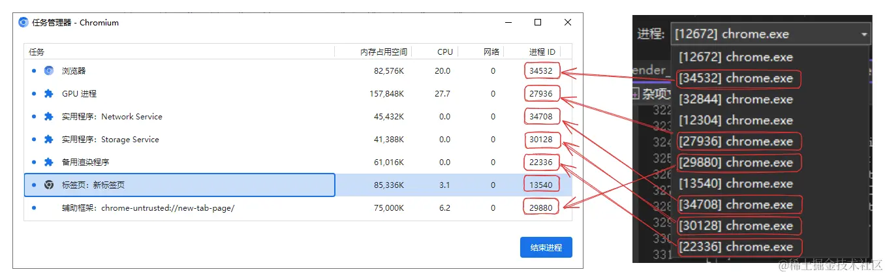887x276 pixels.
Task: Click process ID 29880 in Task Manager
Action: coord(541,207)
